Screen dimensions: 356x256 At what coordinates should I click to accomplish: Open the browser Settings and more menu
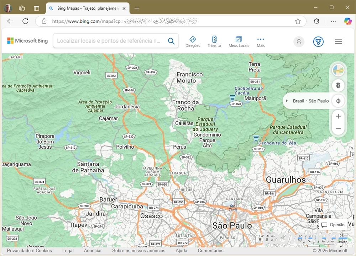(x=333, y=21)
